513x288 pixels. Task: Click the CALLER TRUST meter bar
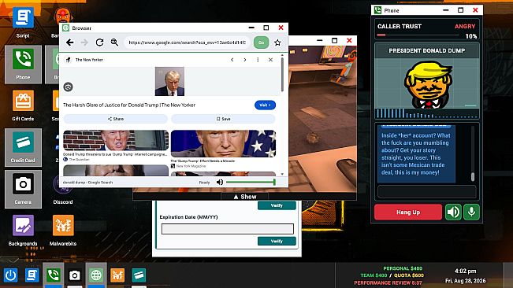pos(418,35)
